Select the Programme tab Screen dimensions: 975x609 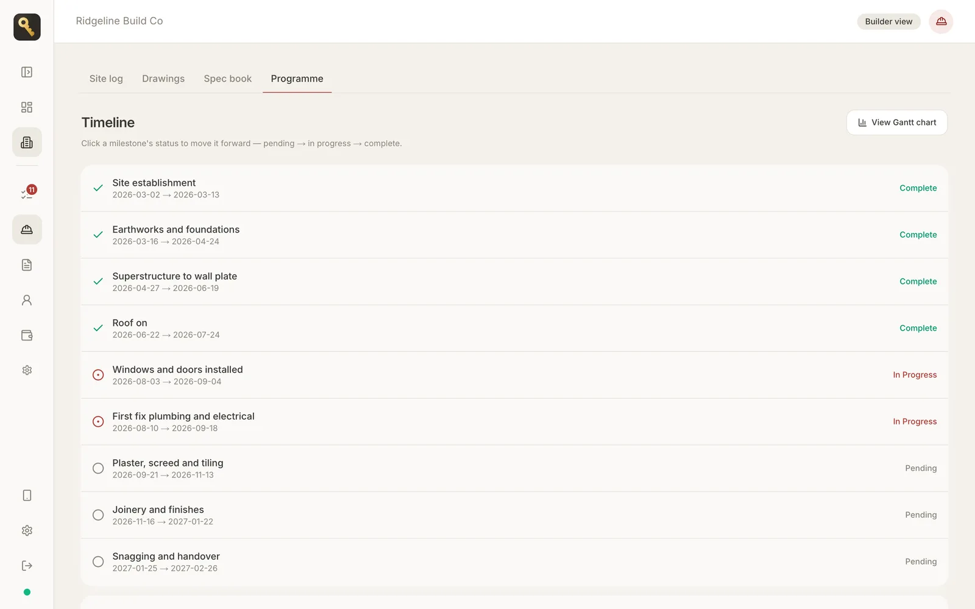[x=297, y=79]
